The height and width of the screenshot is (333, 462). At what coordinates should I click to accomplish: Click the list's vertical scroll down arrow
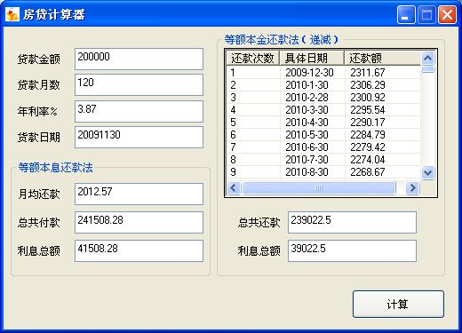coord(427,172)
